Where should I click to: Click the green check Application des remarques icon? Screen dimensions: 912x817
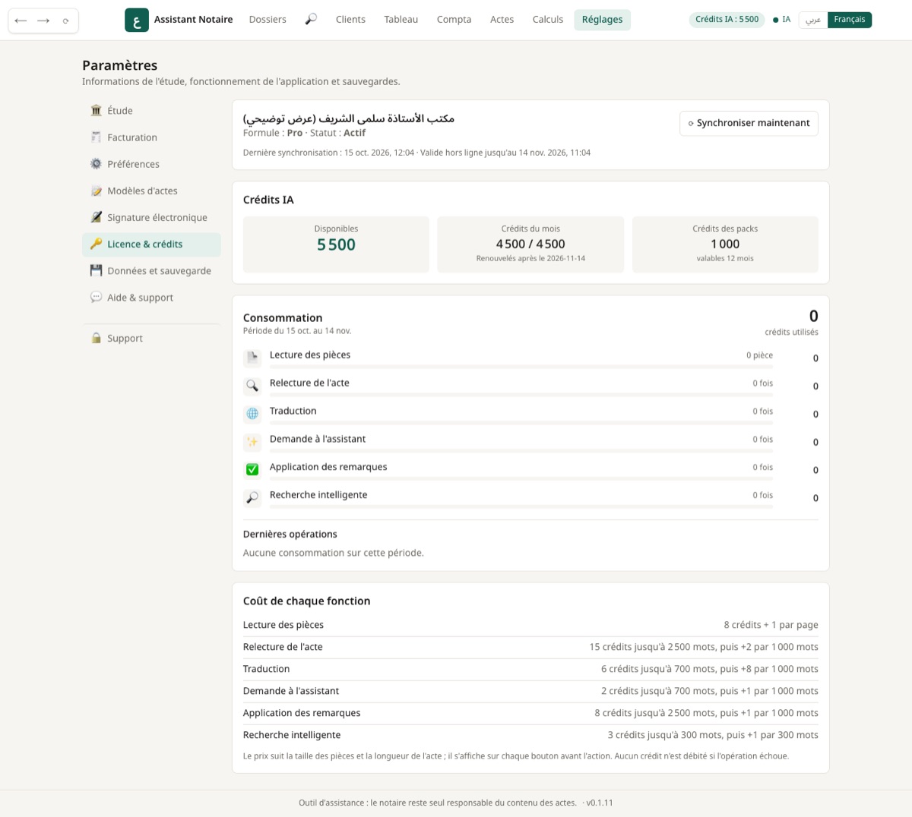click(x=252, y=470)
